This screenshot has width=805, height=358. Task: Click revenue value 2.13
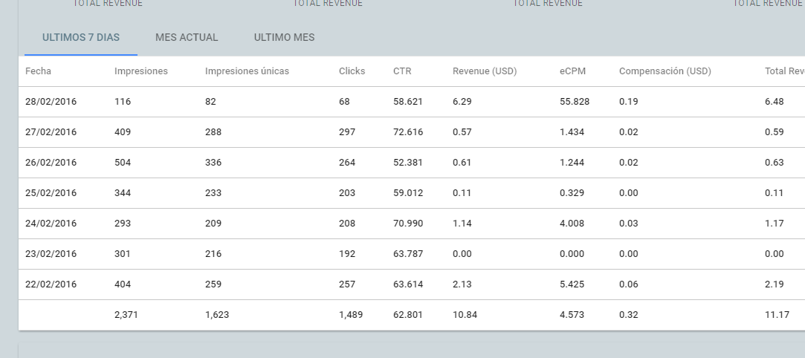point(462,284)
